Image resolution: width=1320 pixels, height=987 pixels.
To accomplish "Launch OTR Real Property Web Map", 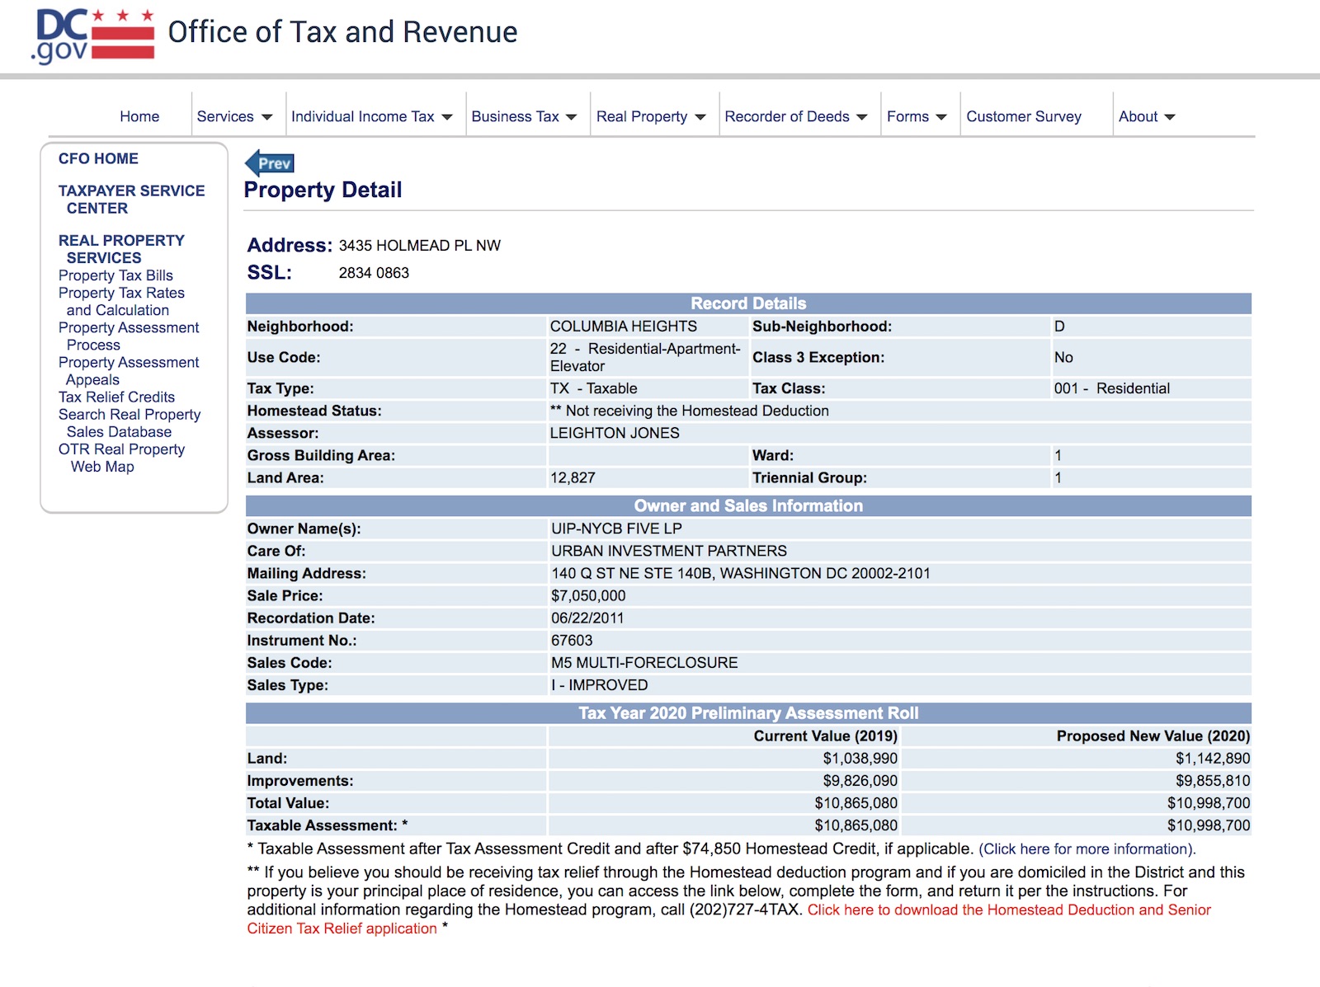I will tap(121, 458).
